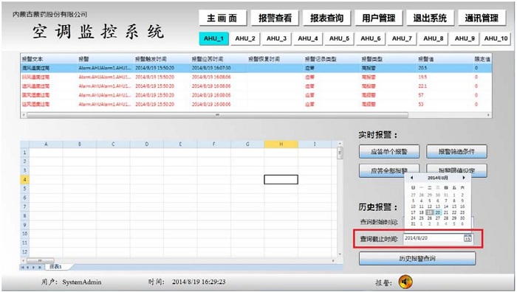Viewport: 517px width, 292px height.
Task: Pick date 21 in the August calendar
Action: click(x=446, y=212)
